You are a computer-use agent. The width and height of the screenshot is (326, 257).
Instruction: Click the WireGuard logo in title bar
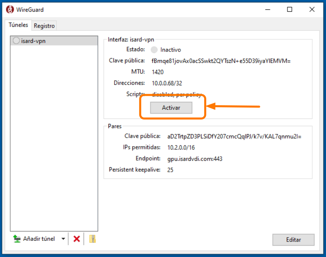pyautogui.click(x=9, y=9)
